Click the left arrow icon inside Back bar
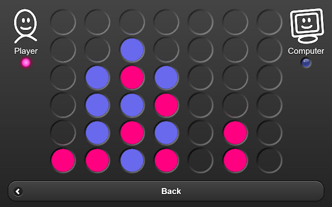Screen dimensions: 332x207 coord(18,191)
